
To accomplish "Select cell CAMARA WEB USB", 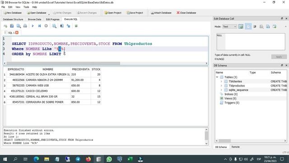I will 48,86.
